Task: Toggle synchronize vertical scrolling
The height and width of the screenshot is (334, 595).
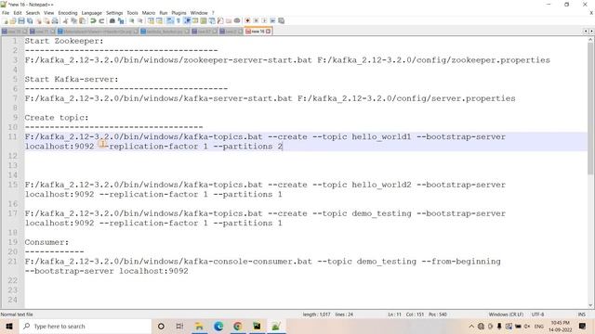Action: pyautogui.click(x=151, y=20)
